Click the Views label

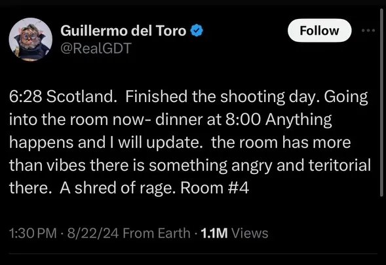(x=250, y=233)
